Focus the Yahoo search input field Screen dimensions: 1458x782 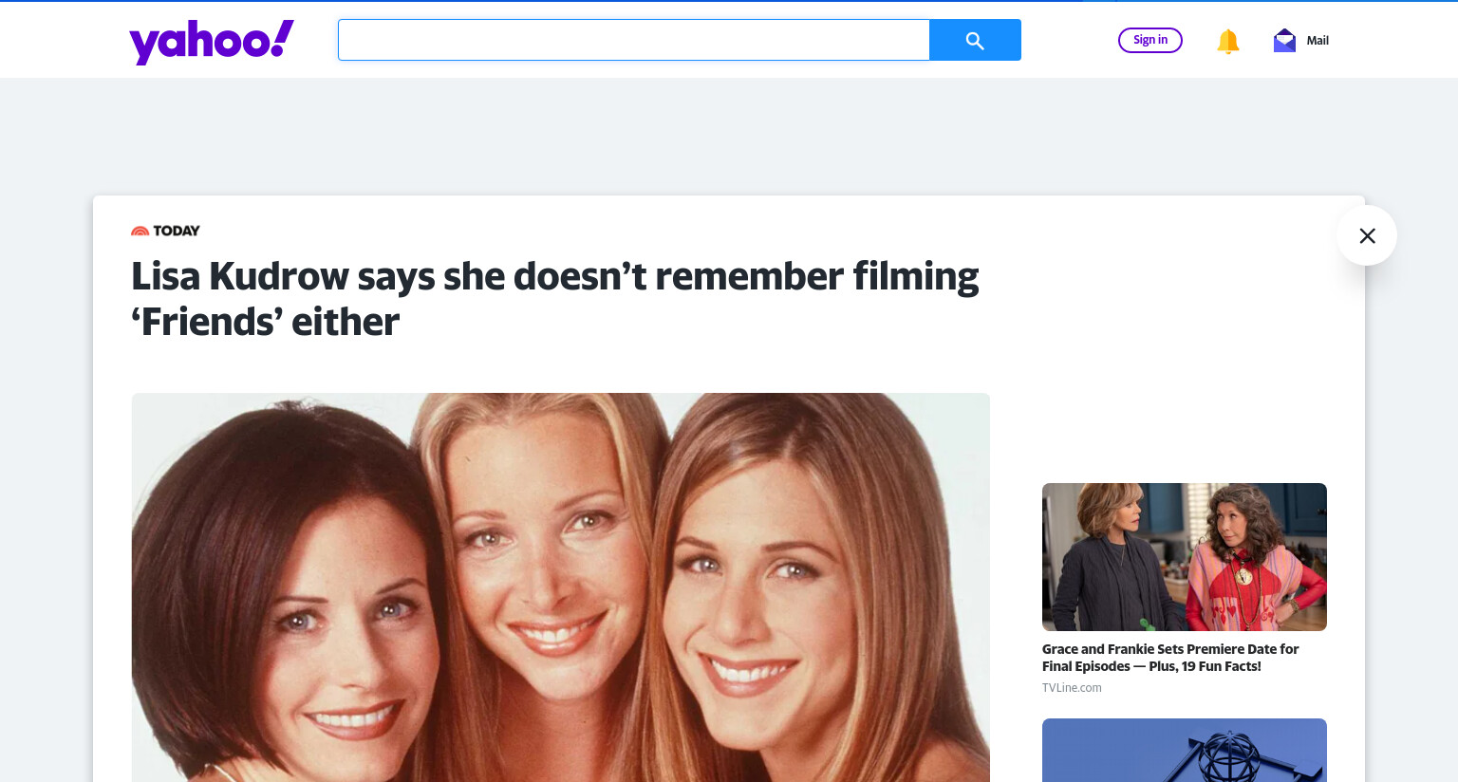tap(634, 40)
